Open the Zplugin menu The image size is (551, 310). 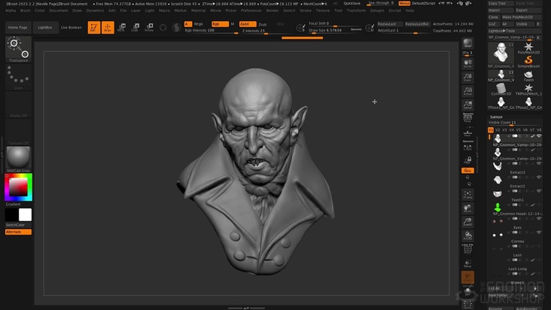tap(376, 11)
